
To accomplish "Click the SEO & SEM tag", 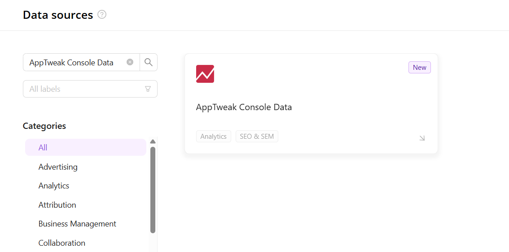I will (x=257, y=137).
